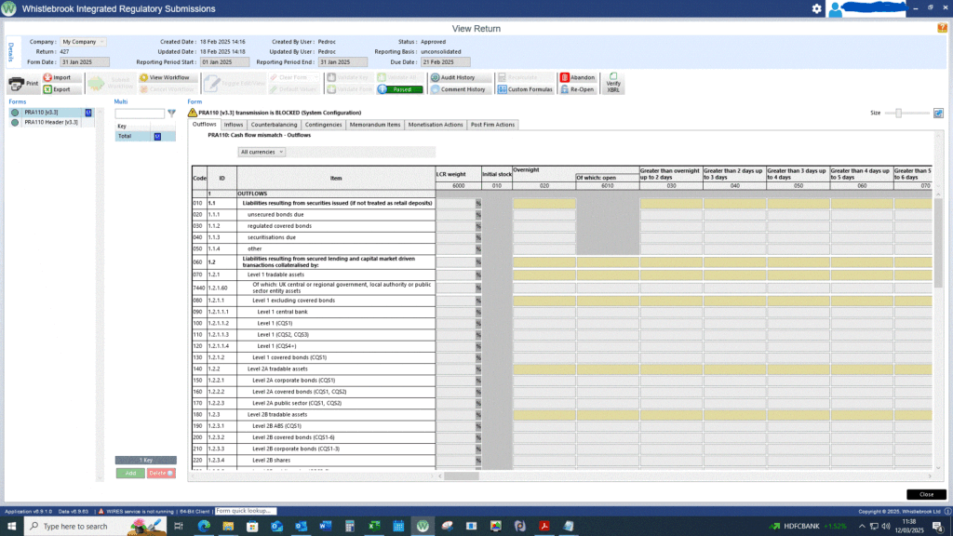953x536 pixels.
Task: Click the Print icon in toolbar
Action: [17, 83]
